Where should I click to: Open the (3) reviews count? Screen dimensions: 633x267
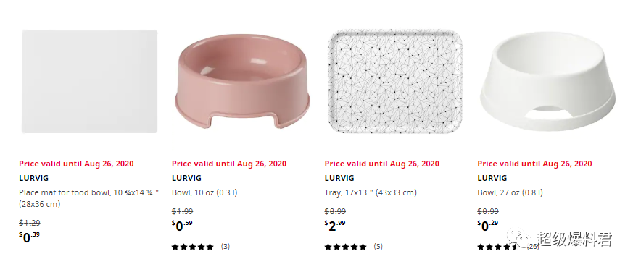pyautogui.click(x=226, y=247)
